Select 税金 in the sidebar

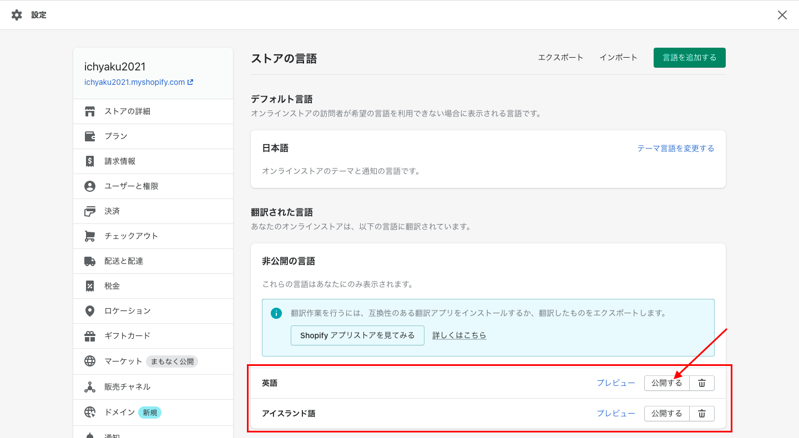[x=153, y=286]
